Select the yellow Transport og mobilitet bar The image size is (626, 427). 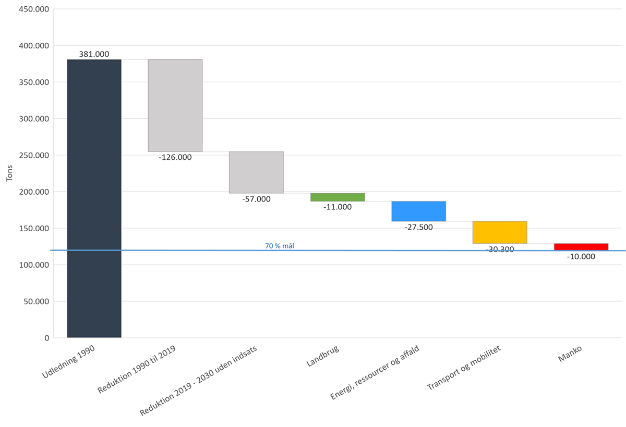point(500,232)
